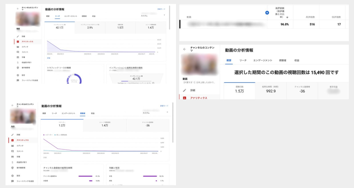354x188 pixels.
Task: Click the pencil 詳細 icon below the 15,490 views thumbnail
Action: (x=184, y=90)
